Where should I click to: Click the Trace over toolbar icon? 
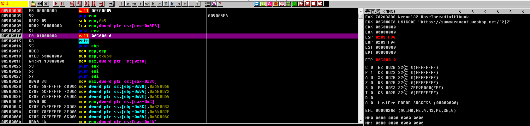93,4
